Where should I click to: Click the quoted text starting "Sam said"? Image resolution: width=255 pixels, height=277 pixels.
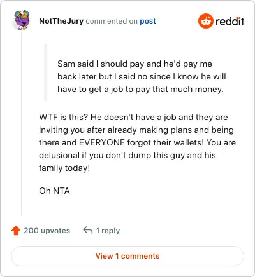pos(142,77)
